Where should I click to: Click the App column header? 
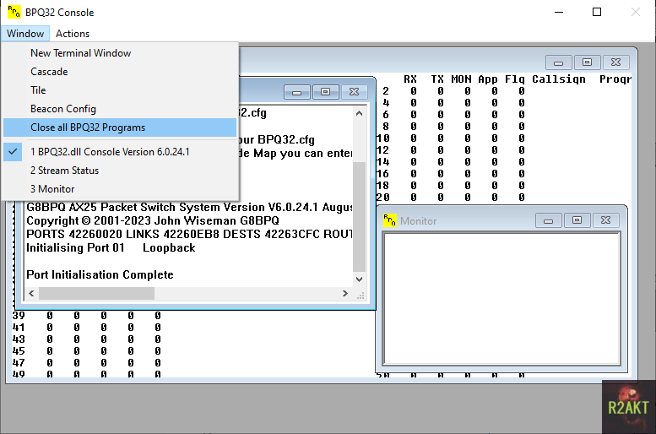488,79
